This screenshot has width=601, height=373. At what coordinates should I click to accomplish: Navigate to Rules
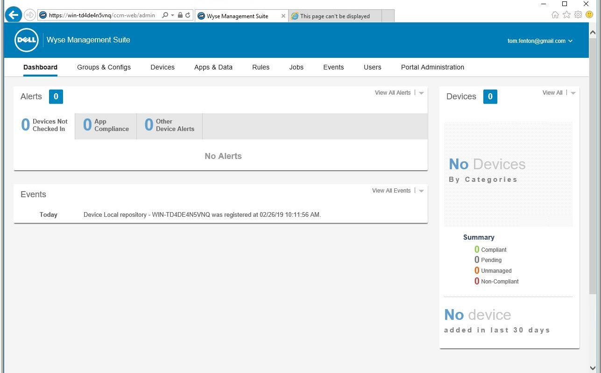pos(261,67)
